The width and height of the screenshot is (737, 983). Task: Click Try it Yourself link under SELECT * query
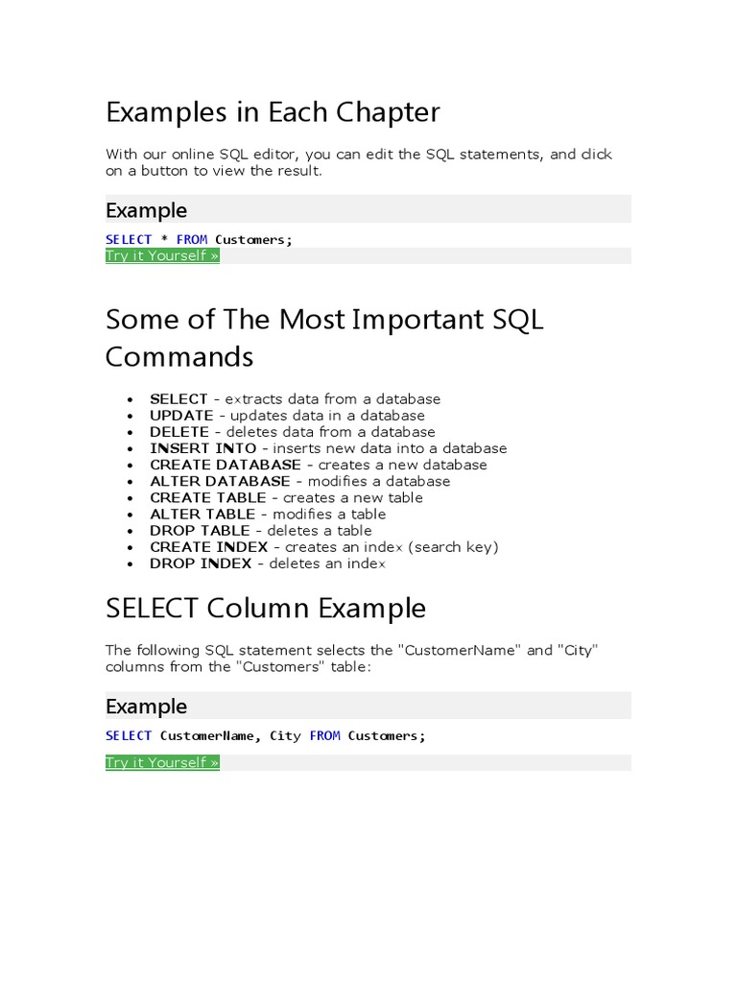[162, 256]
